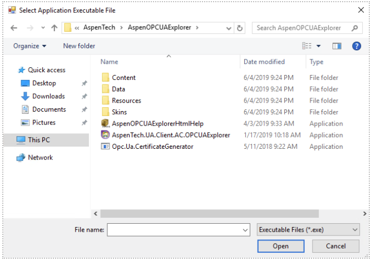
Task: Expand chevron after AspenOPCUAExplorer breadcrumb
Action: 197,28
